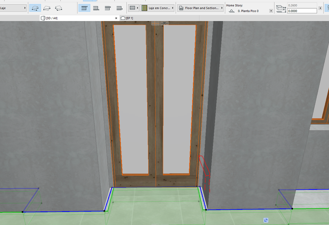The height and width of the screenshot is (225, 329).
Task: Click the 0.2600 thickness field
Action: click(x=302, y=5)
